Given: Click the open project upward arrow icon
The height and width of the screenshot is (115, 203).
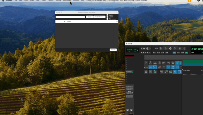Looking at the screenshot, I should [x=151, y=63].
